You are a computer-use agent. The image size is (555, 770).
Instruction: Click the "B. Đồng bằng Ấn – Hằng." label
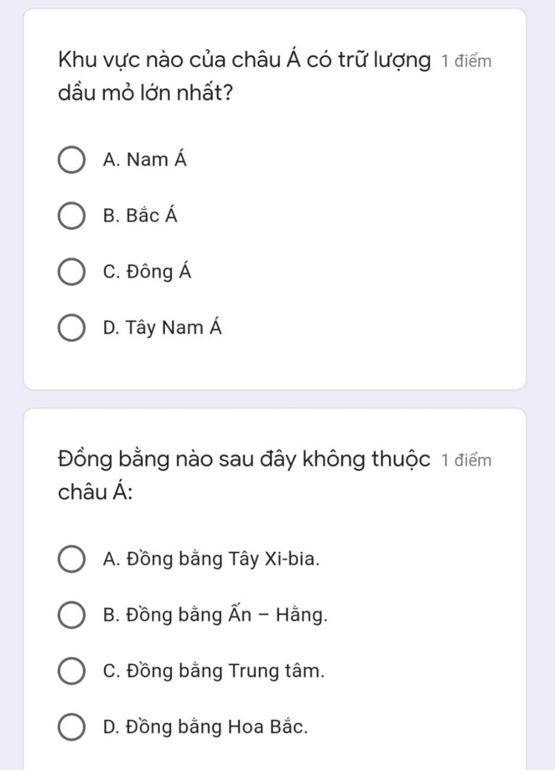(215, 615)
